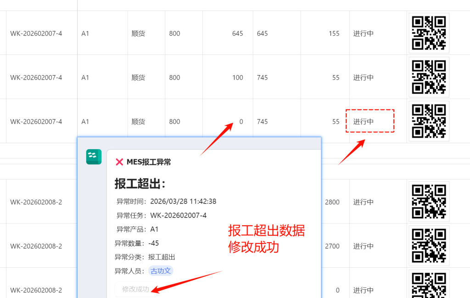This screenshot has height=298, width=470.
Task: Click 顺货 in the row with quantity 100
Action: click(x=138, y=78)
